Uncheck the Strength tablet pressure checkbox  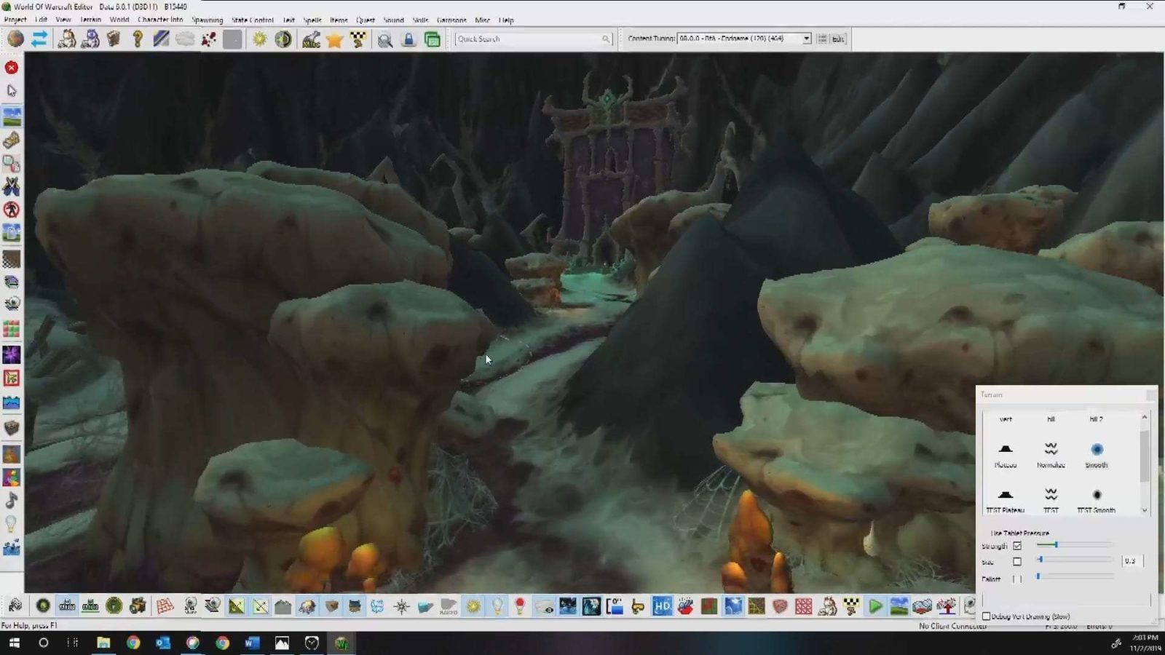click(x=1017, y=546)
